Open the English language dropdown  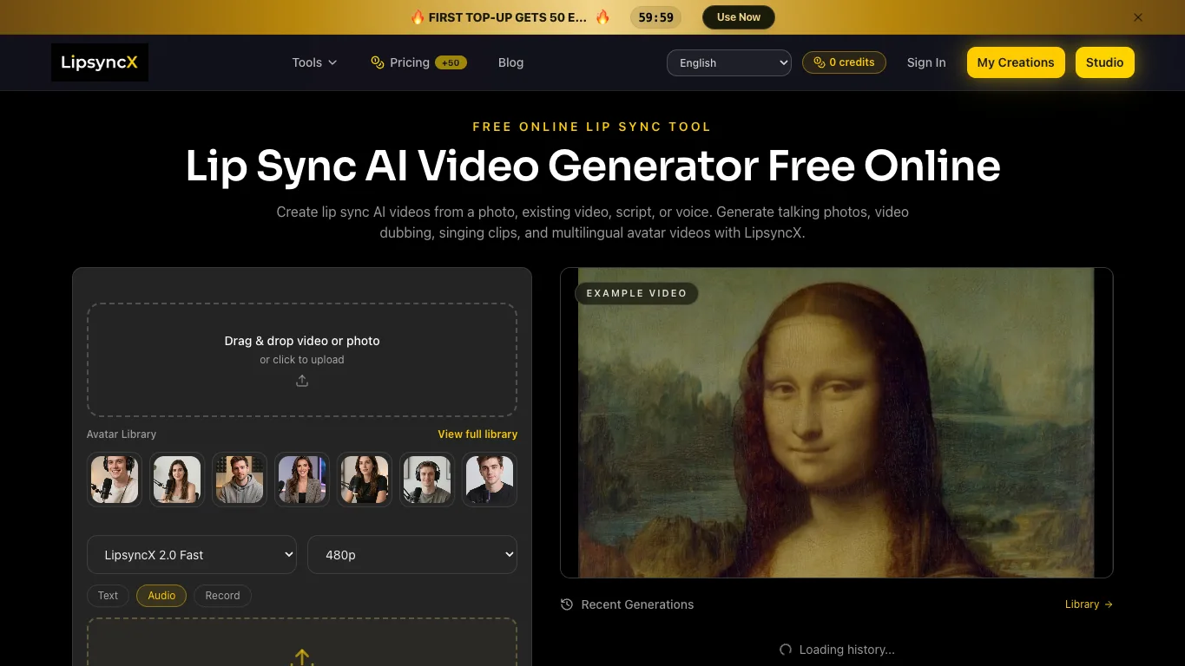[x=729, y=62]
